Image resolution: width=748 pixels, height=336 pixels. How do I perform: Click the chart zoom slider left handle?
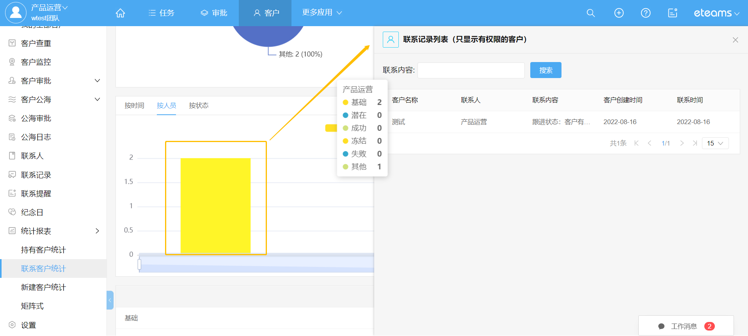[139, 265]
